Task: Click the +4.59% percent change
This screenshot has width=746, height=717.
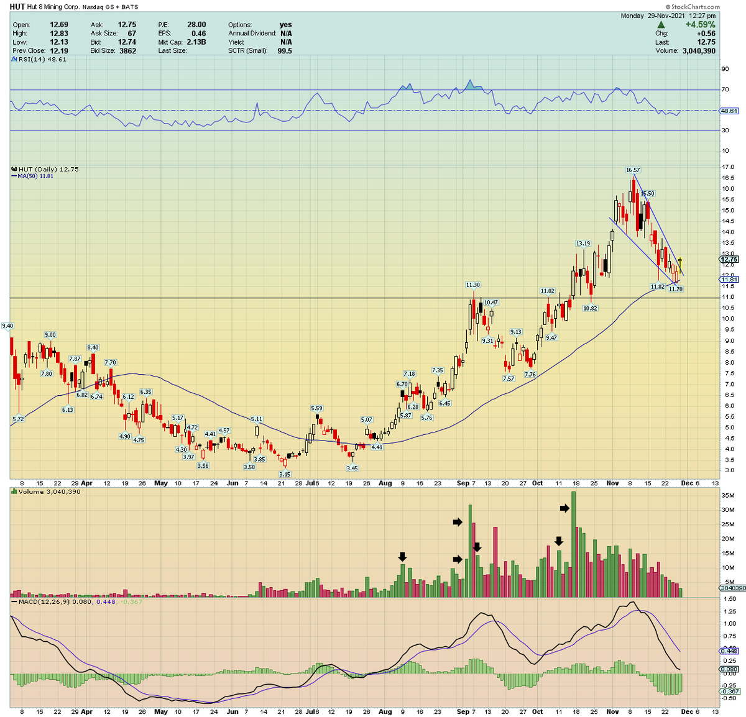Action: pos(700,25)
